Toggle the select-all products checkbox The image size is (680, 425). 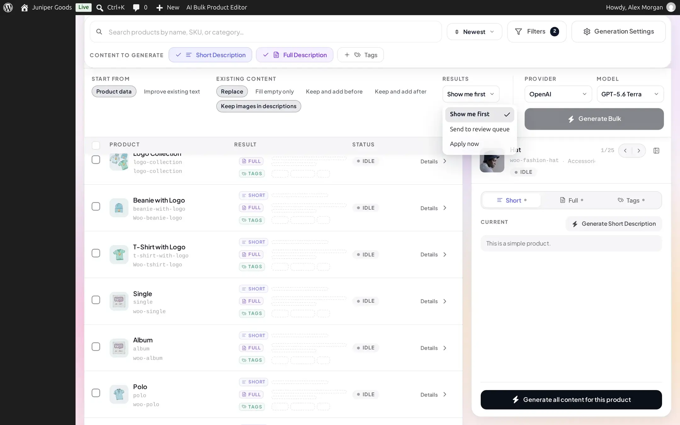click(96, 145)
